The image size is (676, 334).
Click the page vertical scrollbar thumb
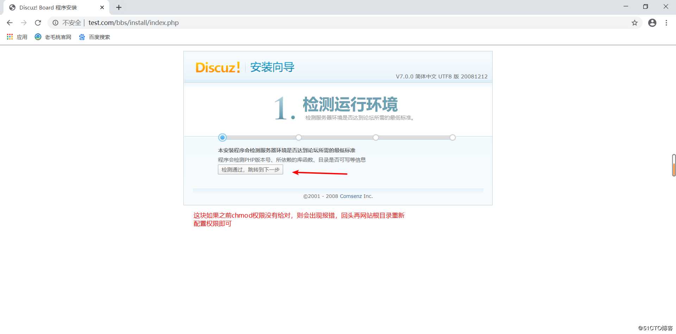tap(674, 165)
